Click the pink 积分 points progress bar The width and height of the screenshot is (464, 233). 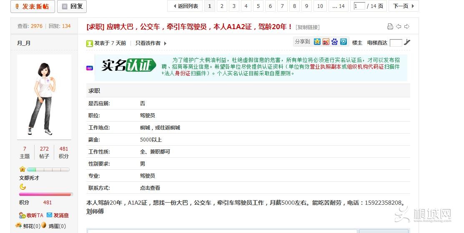point(46,194)
